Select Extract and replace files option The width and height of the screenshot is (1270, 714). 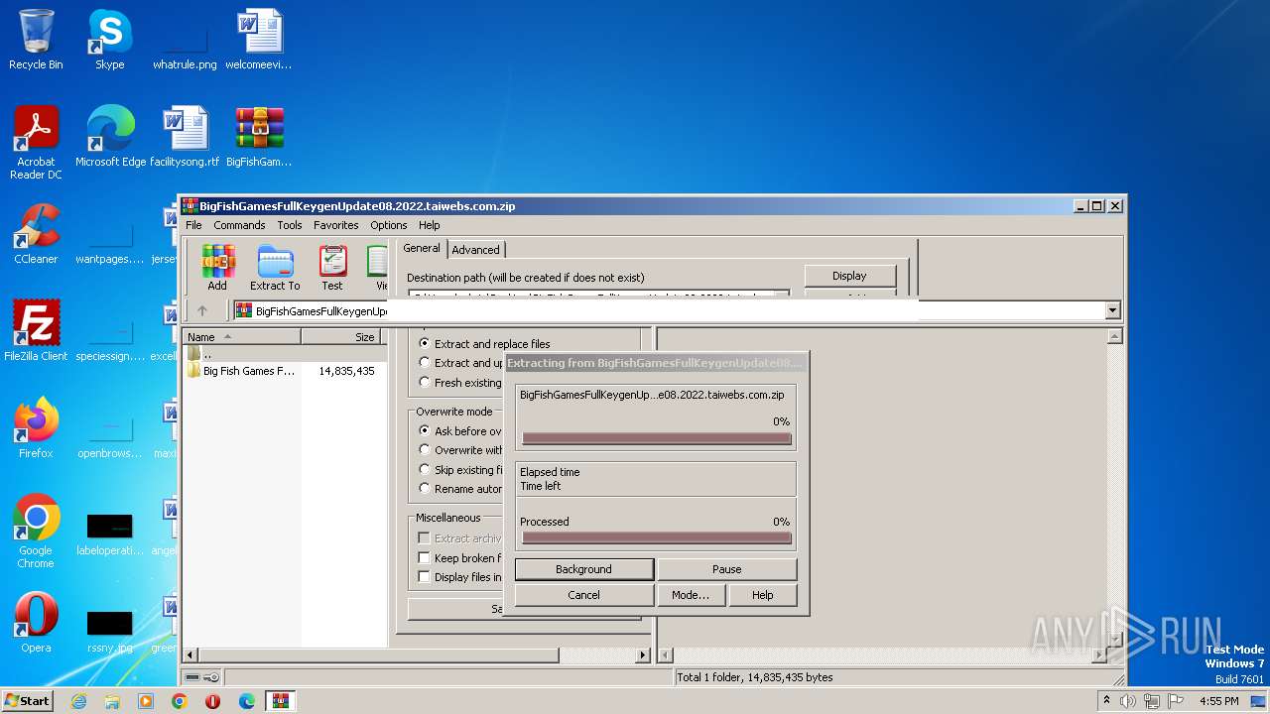[x=484, y=343]
